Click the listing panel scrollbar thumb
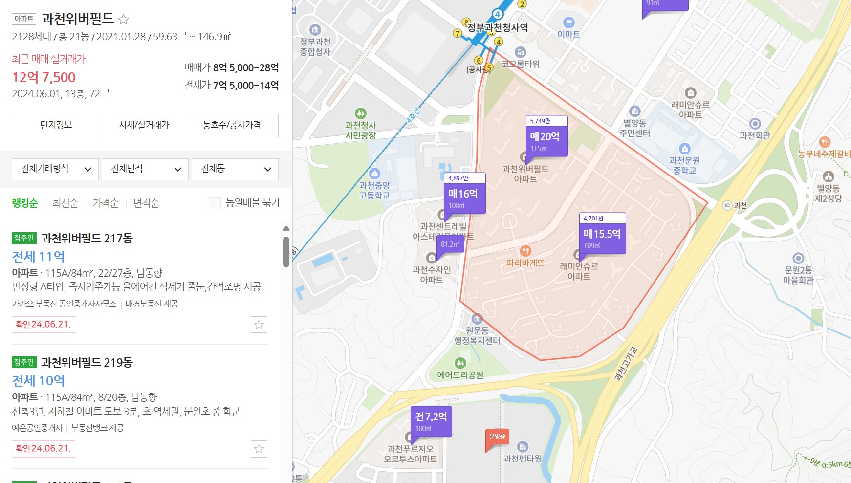The width and height of the screenshot is (851, 483). pyautogui.click(x=286, y=252)
